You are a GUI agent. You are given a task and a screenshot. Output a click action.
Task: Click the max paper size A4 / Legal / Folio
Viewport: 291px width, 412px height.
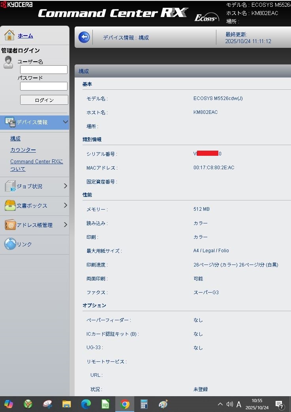[x=211, y=251]
